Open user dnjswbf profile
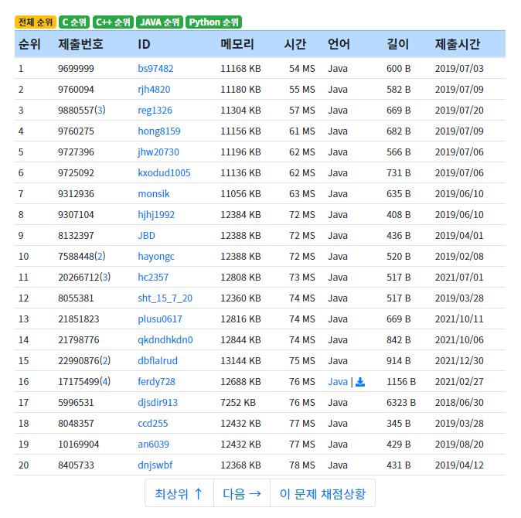The height and width of the screenshot is (518, 521). 155,465
